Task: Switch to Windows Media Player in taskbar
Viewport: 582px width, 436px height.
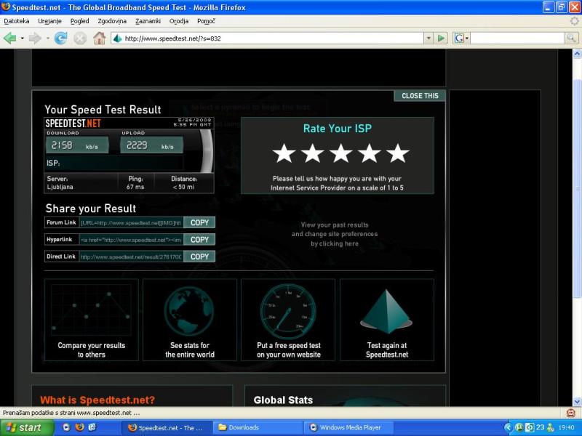Action: (349, 427)
